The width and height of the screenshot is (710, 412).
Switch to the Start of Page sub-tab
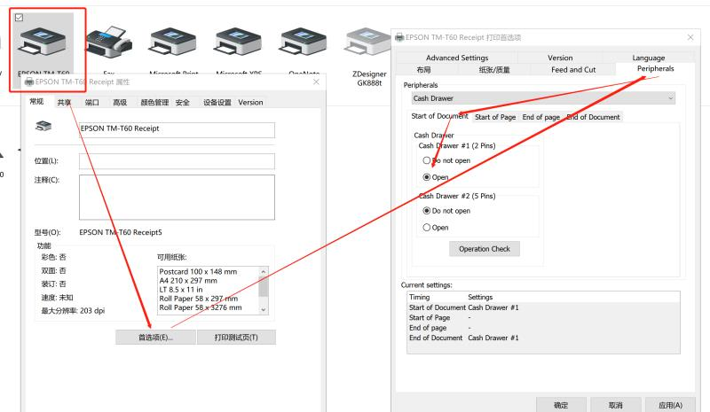[495, 117]
